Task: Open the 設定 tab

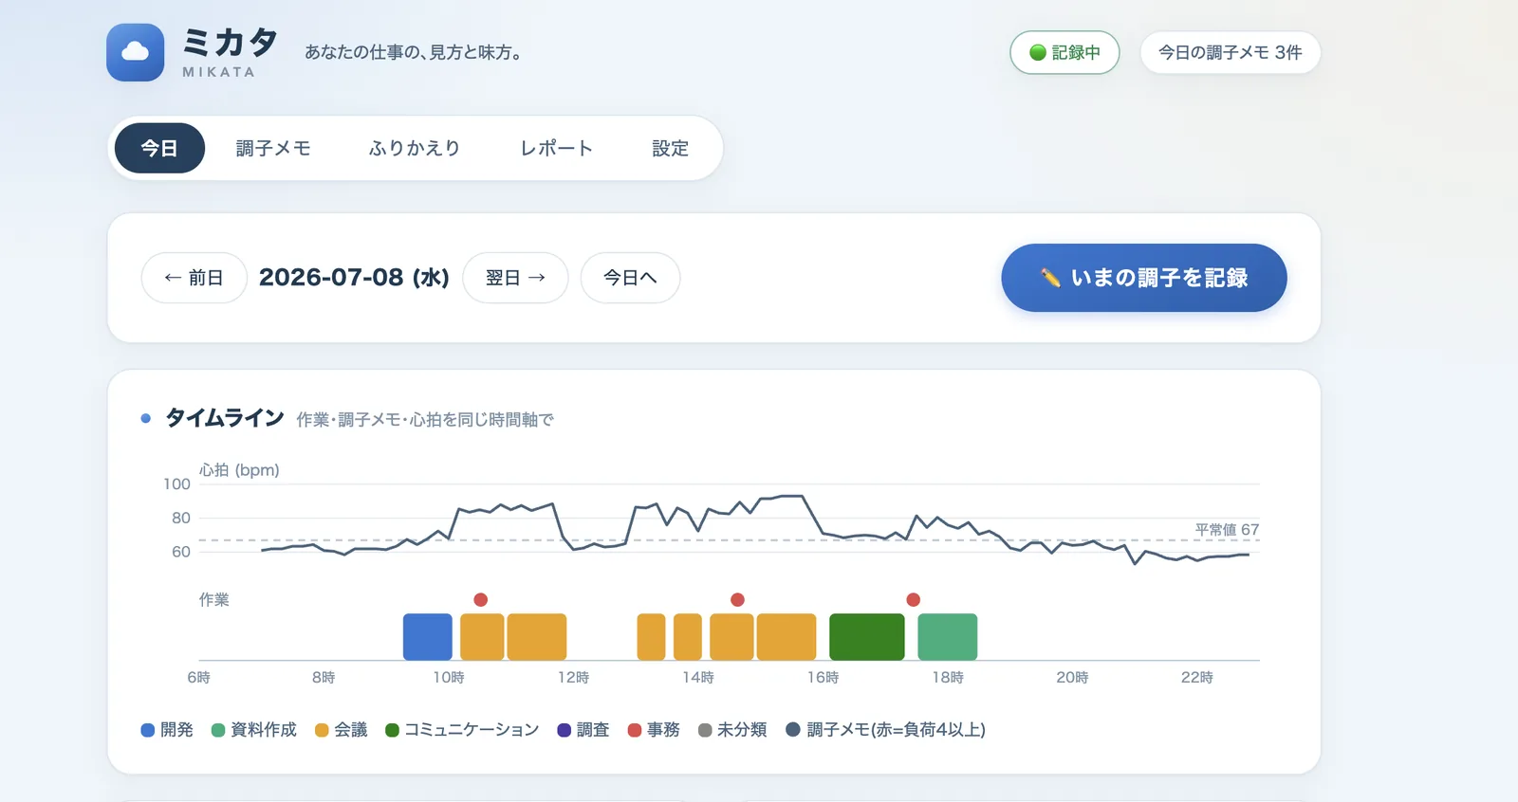Action: pos(670,148)
